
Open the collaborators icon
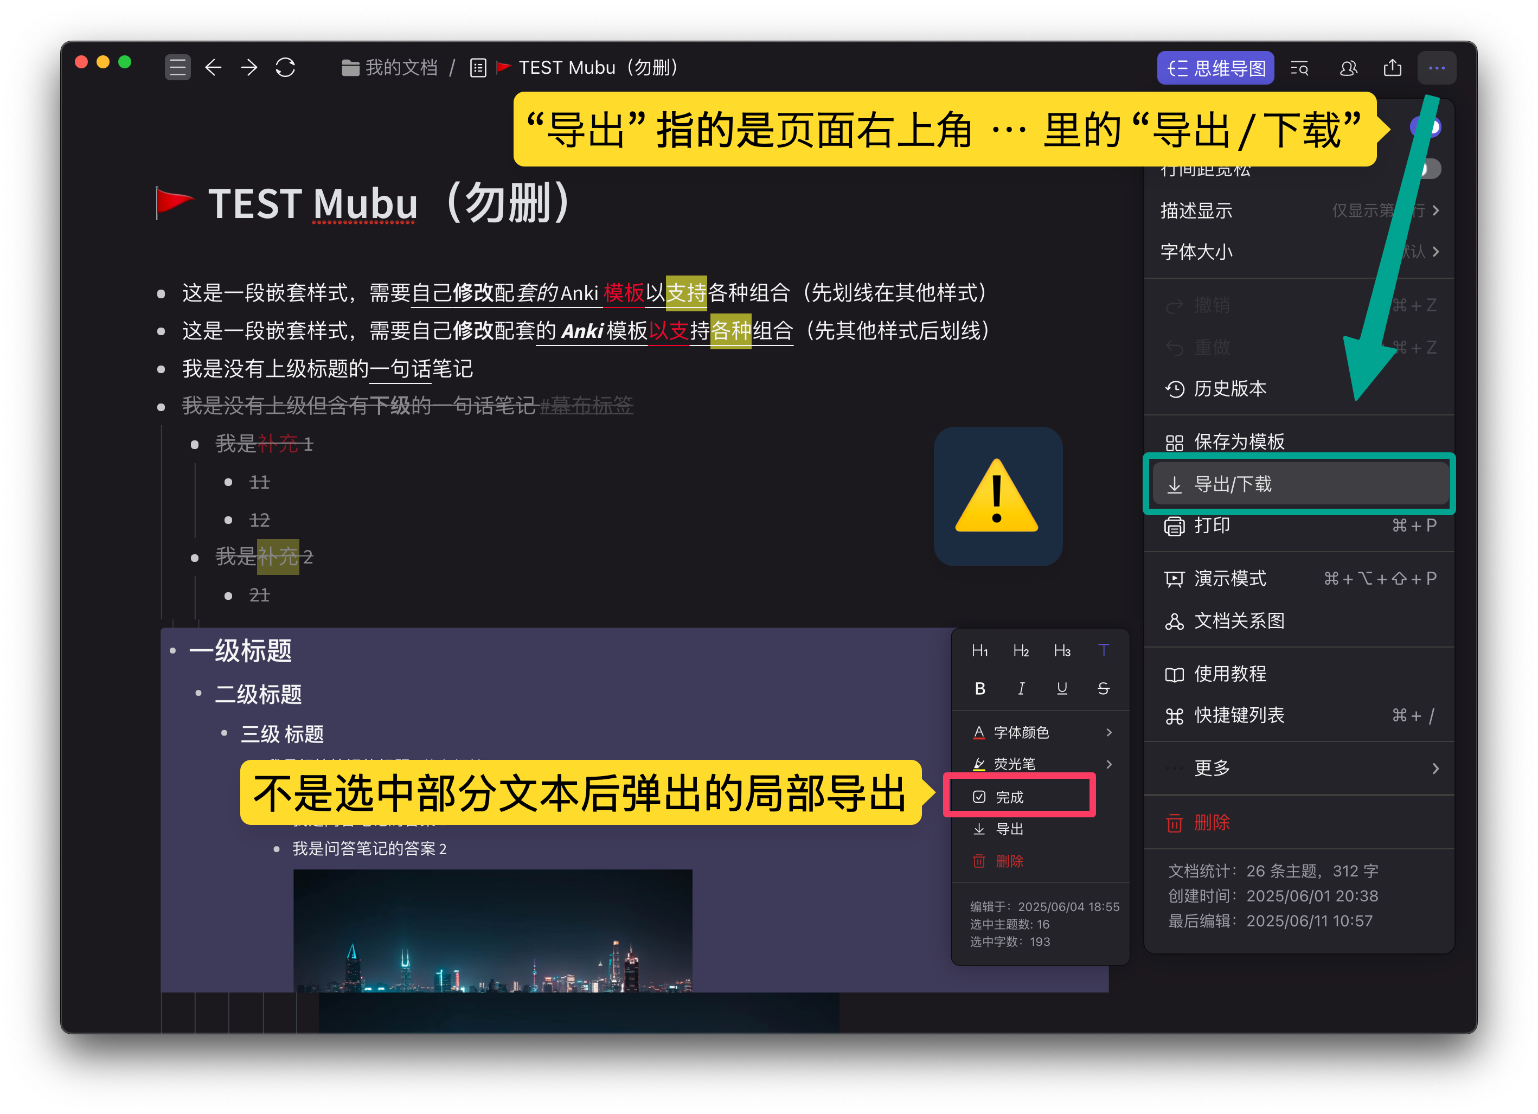1348,67
